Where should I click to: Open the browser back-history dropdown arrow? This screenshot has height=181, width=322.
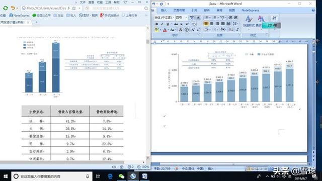point(17,8)
